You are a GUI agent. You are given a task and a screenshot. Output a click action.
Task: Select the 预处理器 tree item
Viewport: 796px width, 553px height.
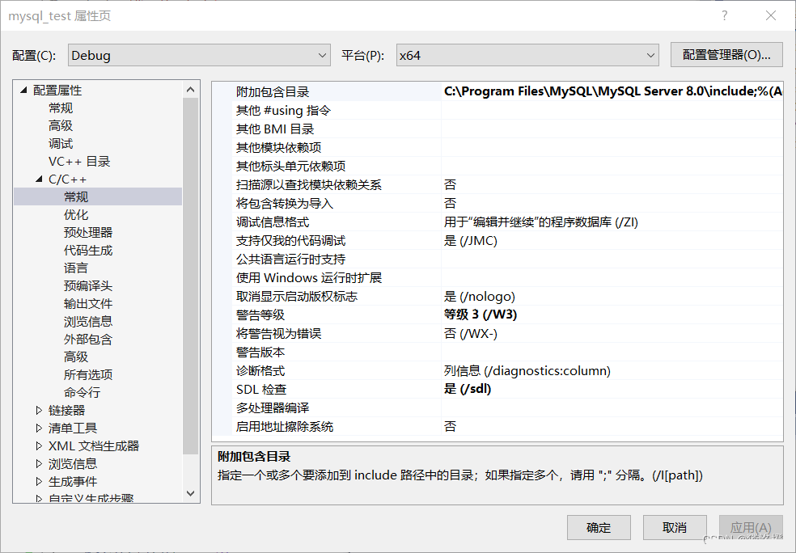pos(88,232)
